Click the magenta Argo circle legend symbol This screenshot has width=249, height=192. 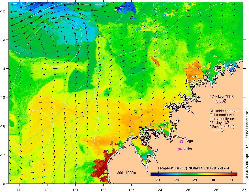pyautogui.click(x=181, y=141)
